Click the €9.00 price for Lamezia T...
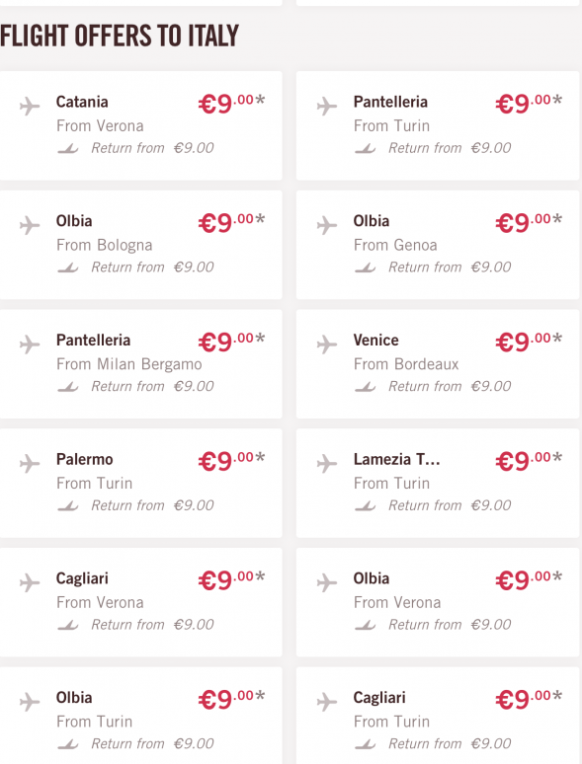582x764 pixels. (529, 460)
